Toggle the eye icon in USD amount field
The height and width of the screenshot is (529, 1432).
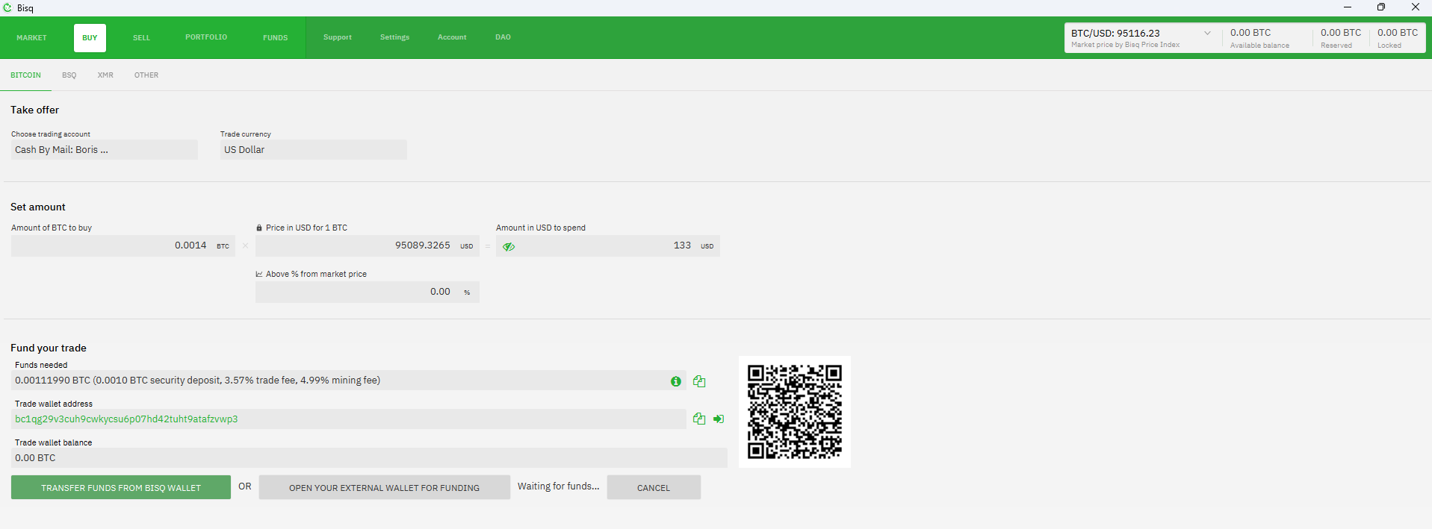pyautogui.click(x=509, y=246)
